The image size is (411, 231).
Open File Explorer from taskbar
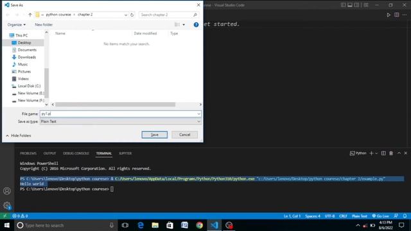coord(155,225)
